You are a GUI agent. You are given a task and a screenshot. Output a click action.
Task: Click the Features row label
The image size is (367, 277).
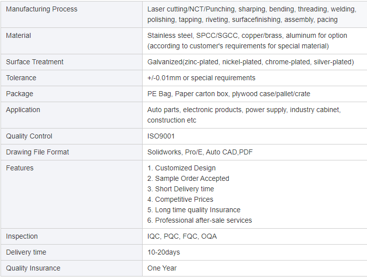(x=20, y=168)
